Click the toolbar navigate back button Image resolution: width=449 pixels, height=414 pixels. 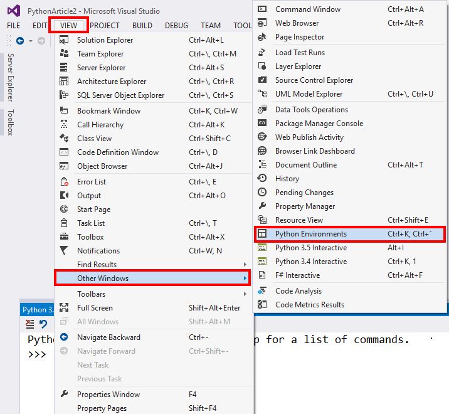[x=20, y=41]
